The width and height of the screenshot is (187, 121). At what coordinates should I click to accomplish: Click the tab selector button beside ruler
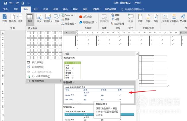[x=3, y=33]
